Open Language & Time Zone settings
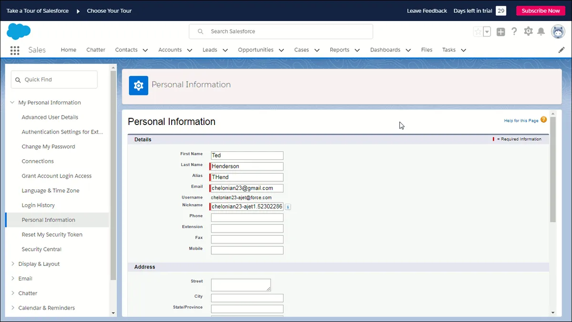572x322 pixels. [51, 191]
